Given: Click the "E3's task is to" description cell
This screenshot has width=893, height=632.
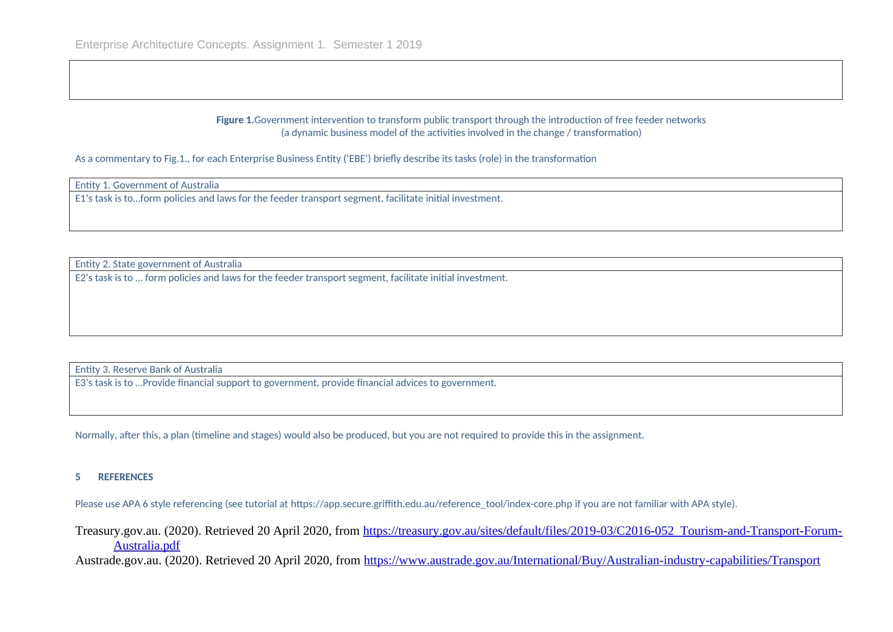Looking at the screenshot, I should coord(456,396).
